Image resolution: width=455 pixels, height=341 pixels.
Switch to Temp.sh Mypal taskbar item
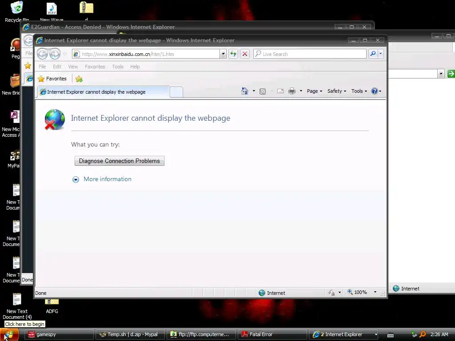tap(130, 334)
